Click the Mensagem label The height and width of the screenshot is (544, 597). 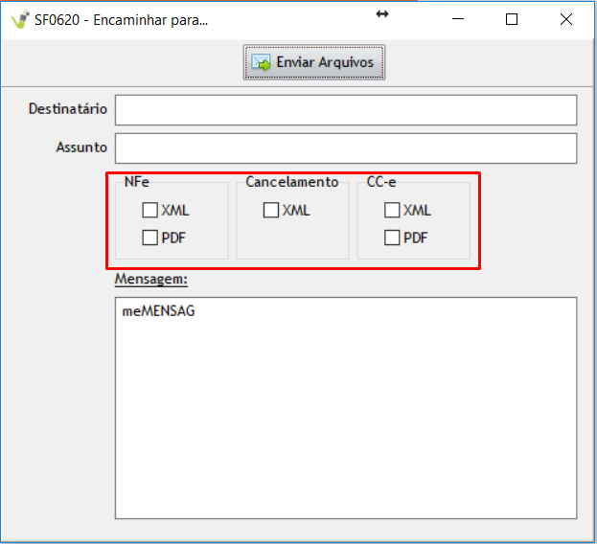(x=150, y=279)
